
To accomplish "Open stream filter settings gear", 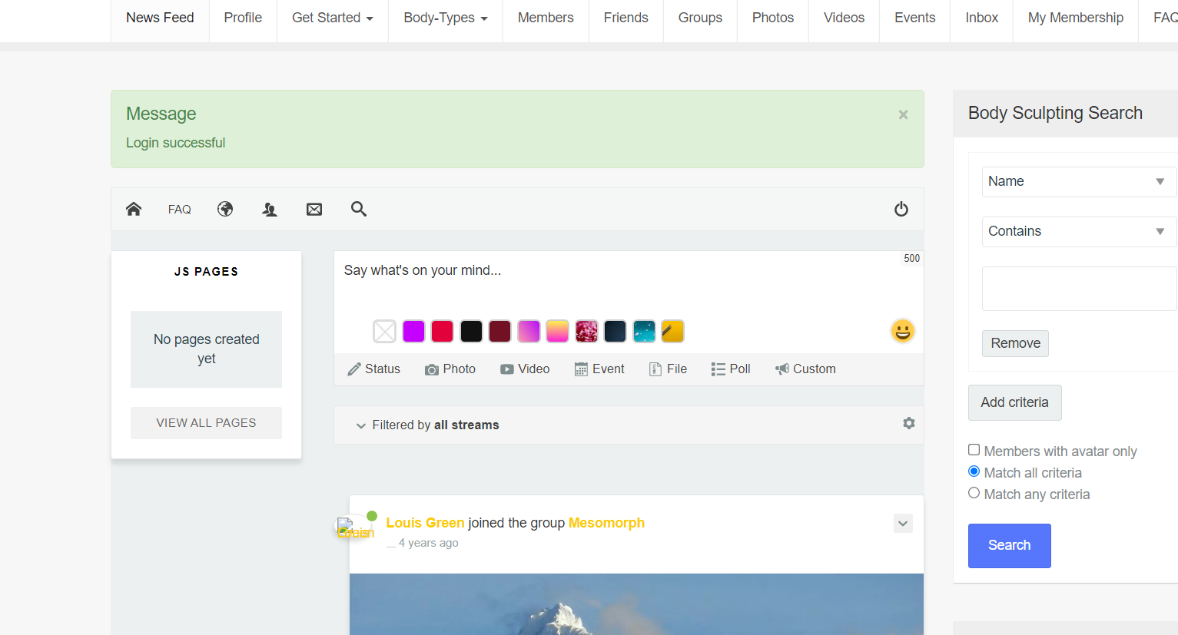I will pos(909,423).
